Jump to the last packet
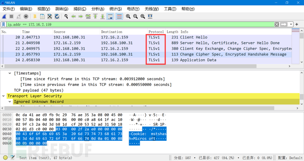This screenshot has width=304, height=161. coord(103,16)
